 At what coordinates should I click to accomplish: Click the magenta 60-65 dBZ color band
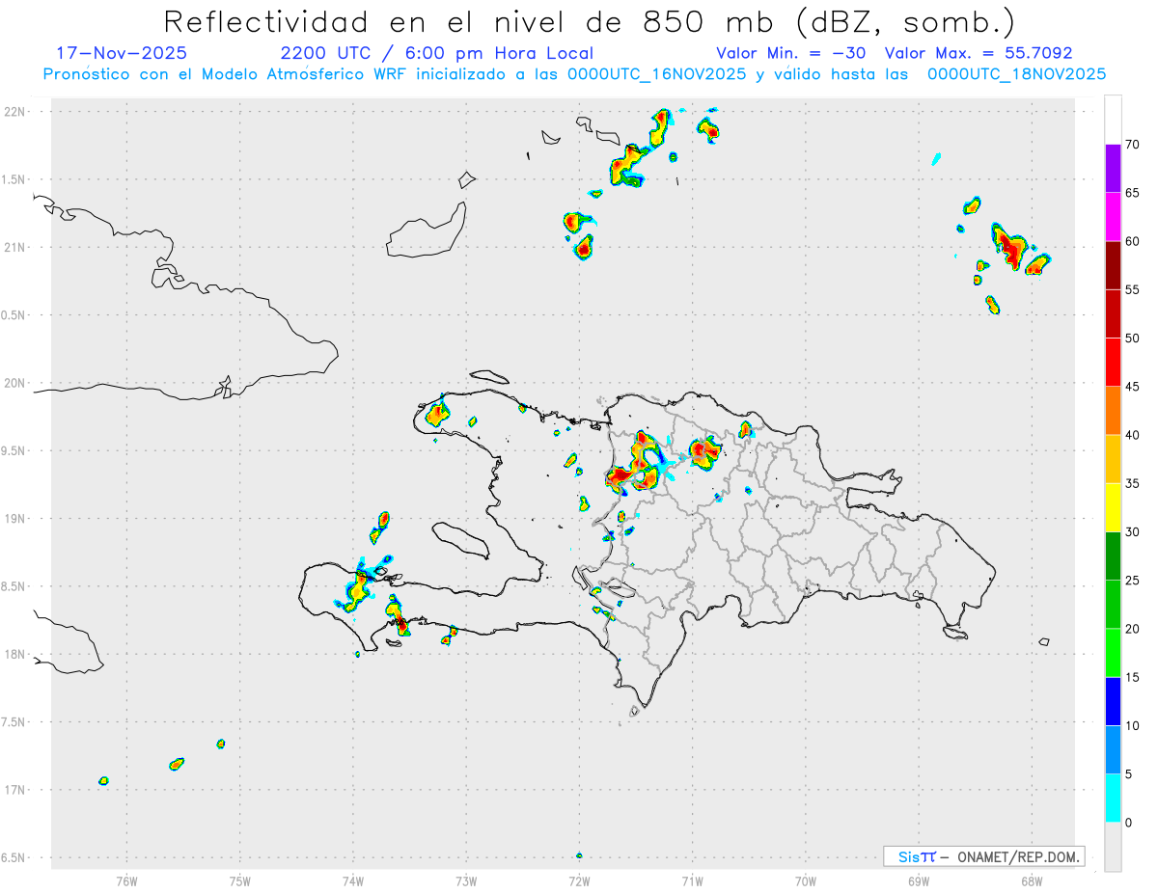click(x=1113, y=217)
